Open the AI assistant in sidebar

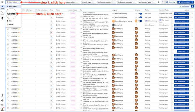2,18
